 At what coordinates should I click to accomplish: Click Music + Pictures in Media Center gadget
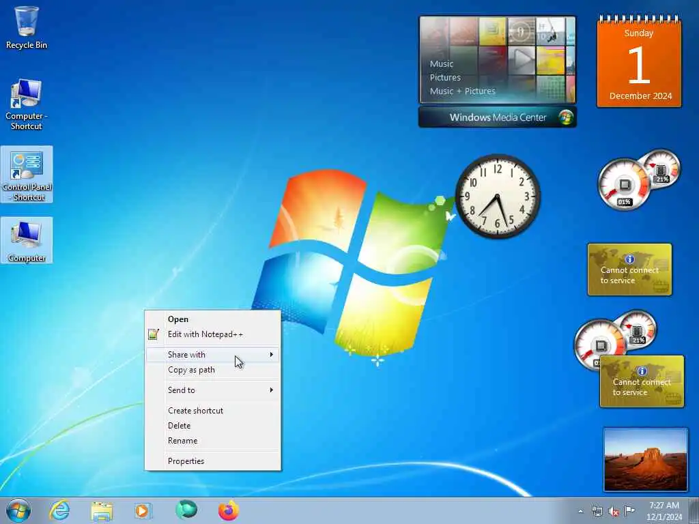462,91
